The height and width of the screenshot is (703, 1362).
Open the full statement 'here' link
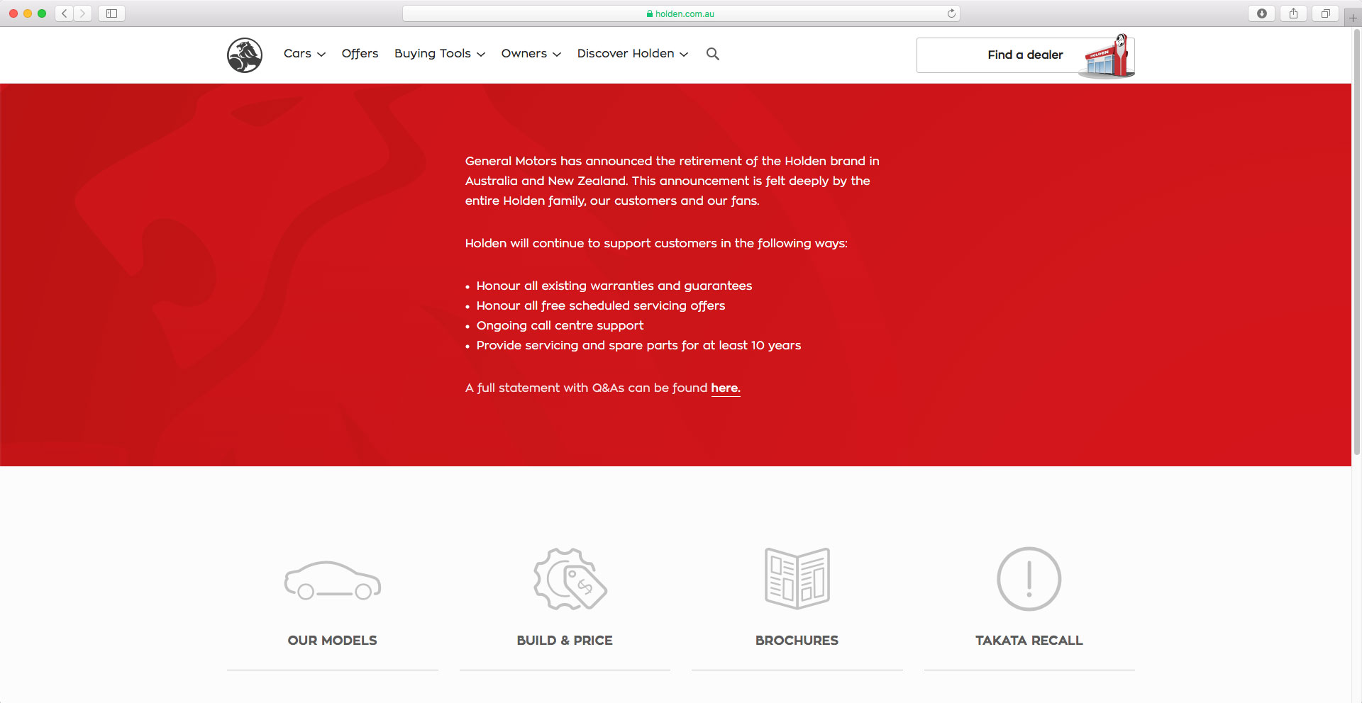[x=725, y=388]
